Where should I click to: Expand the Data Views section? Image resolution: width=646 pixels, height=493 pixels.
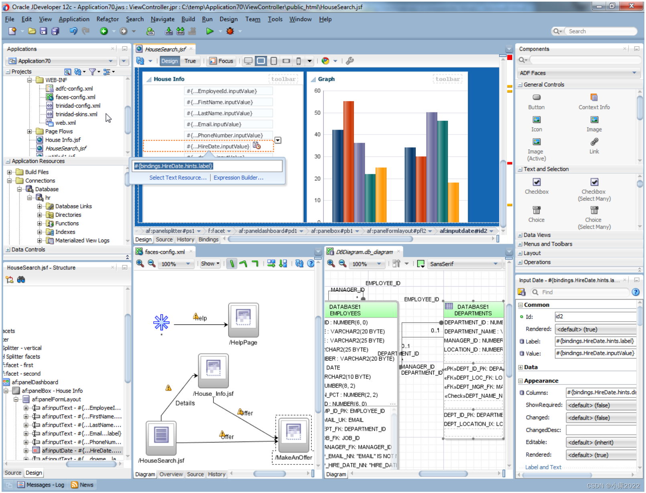pos(520,235)
